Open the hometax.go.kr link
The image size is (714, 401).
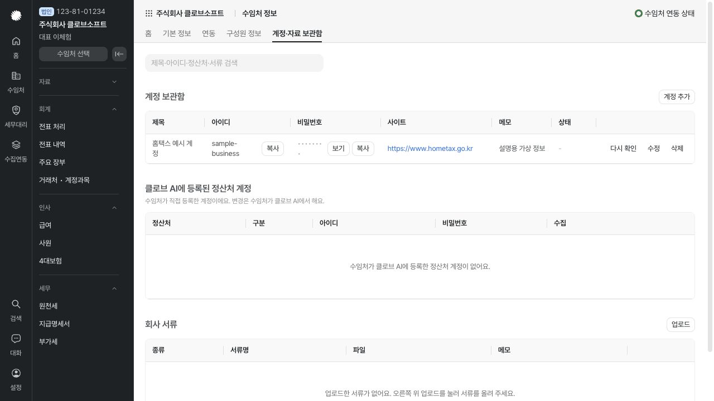[430, 149]
